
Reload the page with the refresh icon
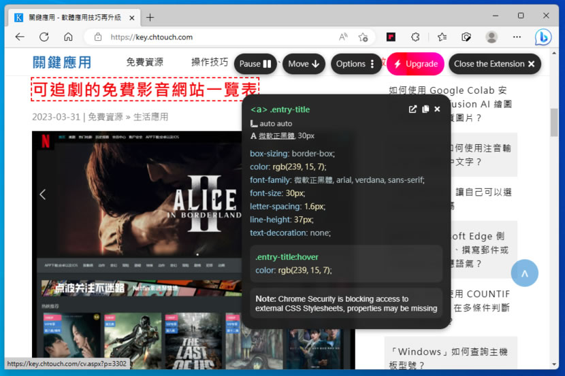pyautogui.click(x=44, y=37)
